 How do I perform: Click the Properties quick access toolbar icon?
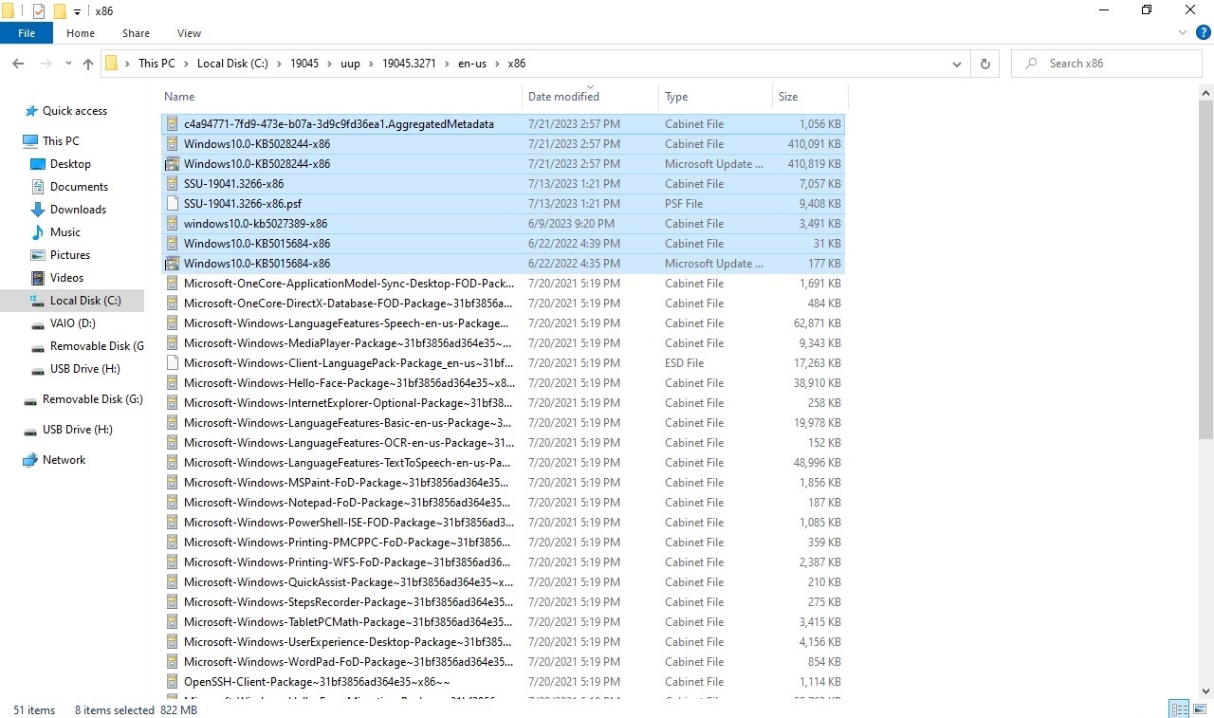tap(39, 10)
